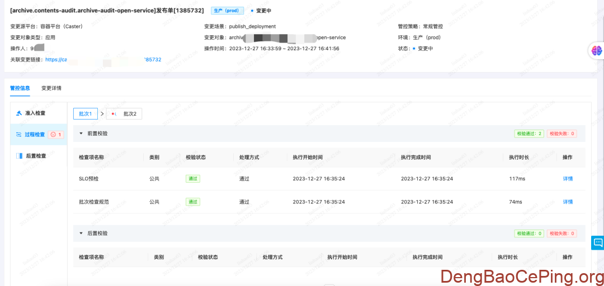Open 详情 for the 批次检查规范 row
This screenshot has width=604, height=286.
(x=568, y=202)
